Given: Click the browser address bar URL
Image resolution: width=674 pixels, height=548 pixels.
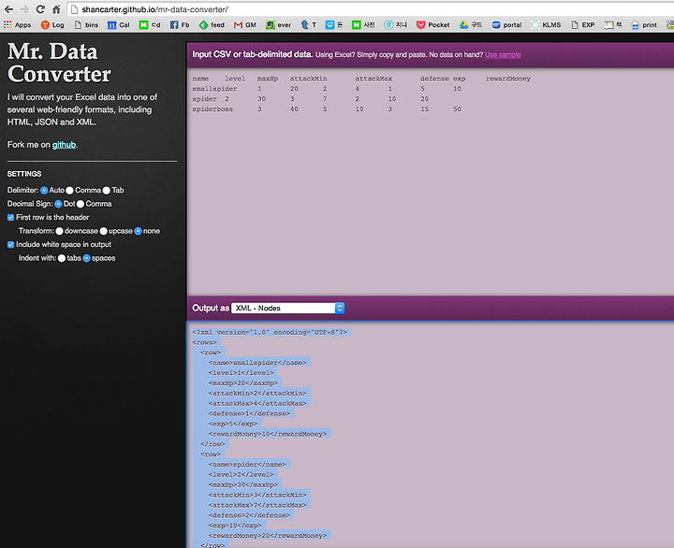Looking at the screenshot, I should (x=154, y=9).
